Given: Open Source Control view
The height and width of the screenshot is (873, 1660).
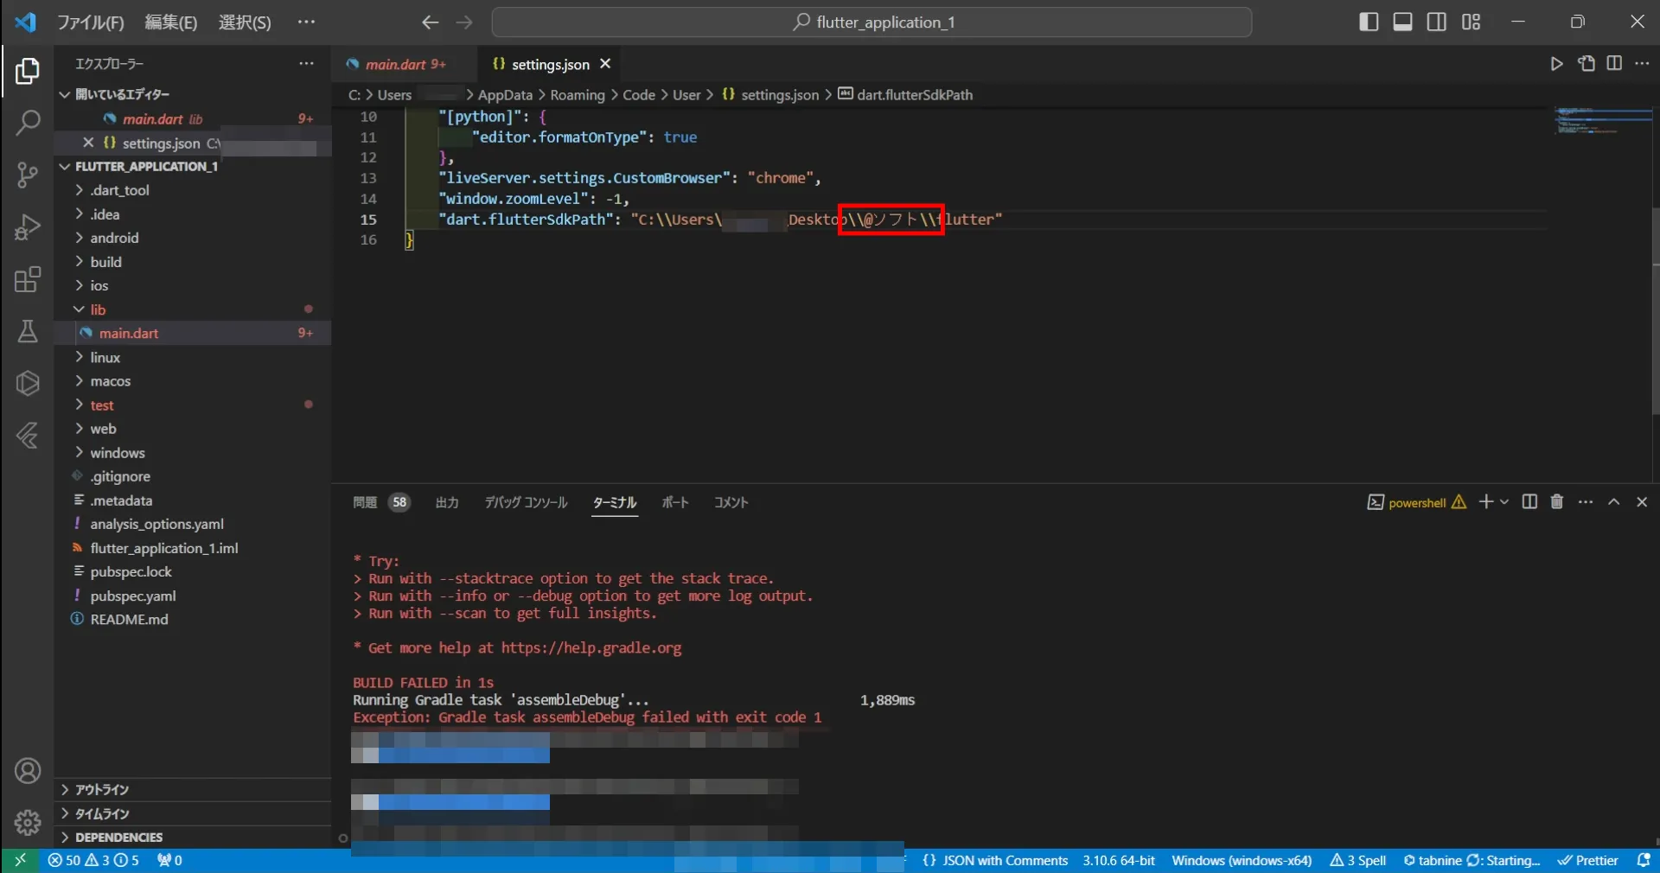Looking at the screenshot, I should point(28,175).
